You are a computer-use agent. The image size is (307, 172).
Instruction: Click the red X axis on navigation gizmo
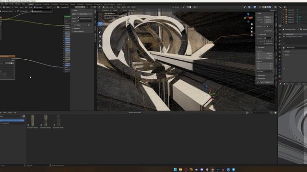coord(250,18)
